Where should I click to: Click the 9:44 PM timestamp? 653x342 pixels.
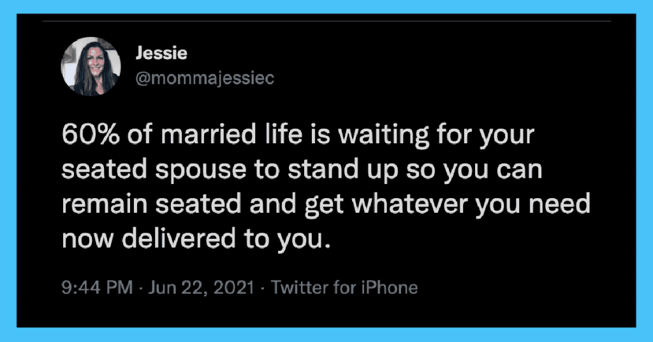[x=97, y=287]
